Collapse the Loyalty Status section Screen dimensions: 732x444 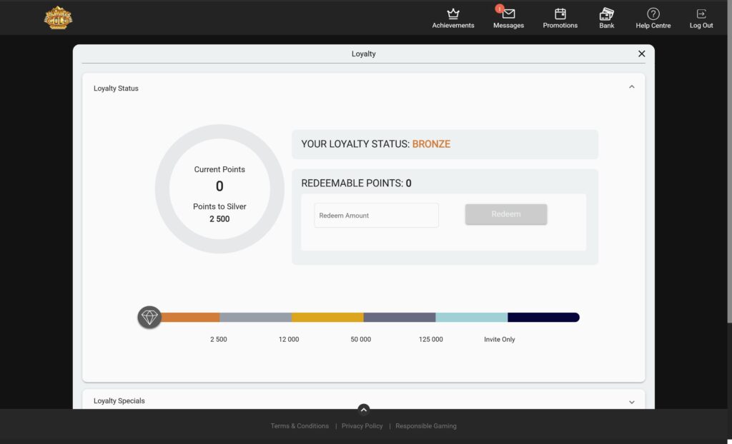coord(631,87)
